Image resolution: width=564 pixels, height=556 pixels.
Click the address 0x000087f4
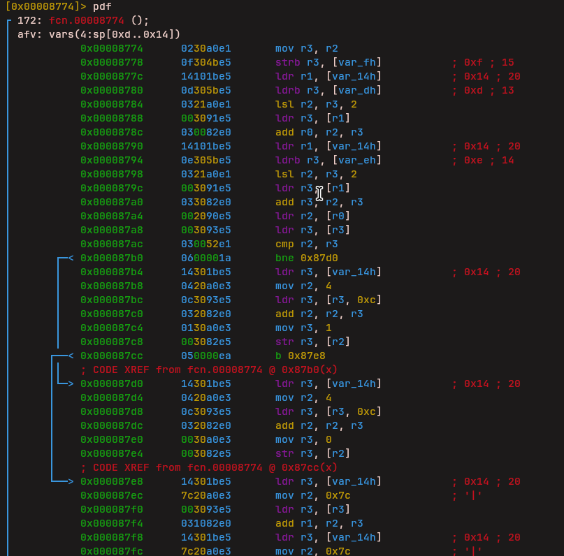[112, 523]
